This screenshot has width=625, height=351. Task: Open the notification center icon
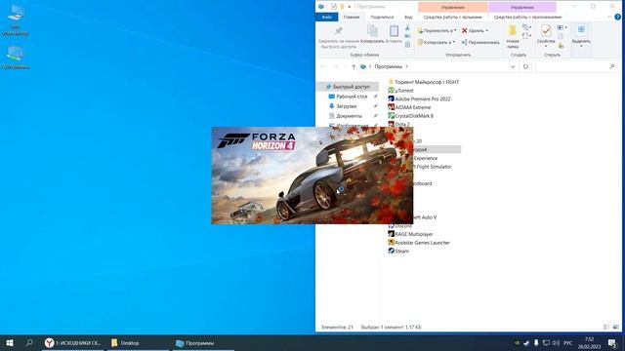pyautogui.click(x=612, y=343)
